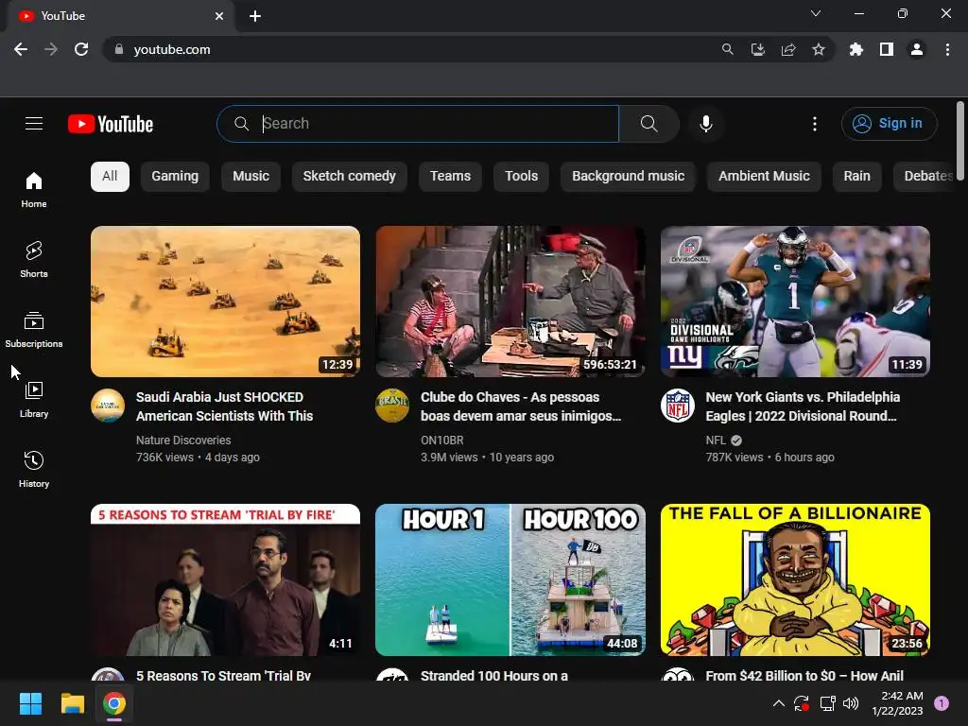Open File Explorer from taskbar
The height and width of the screenshot is (726, 968).
click(x=72, y=703)
